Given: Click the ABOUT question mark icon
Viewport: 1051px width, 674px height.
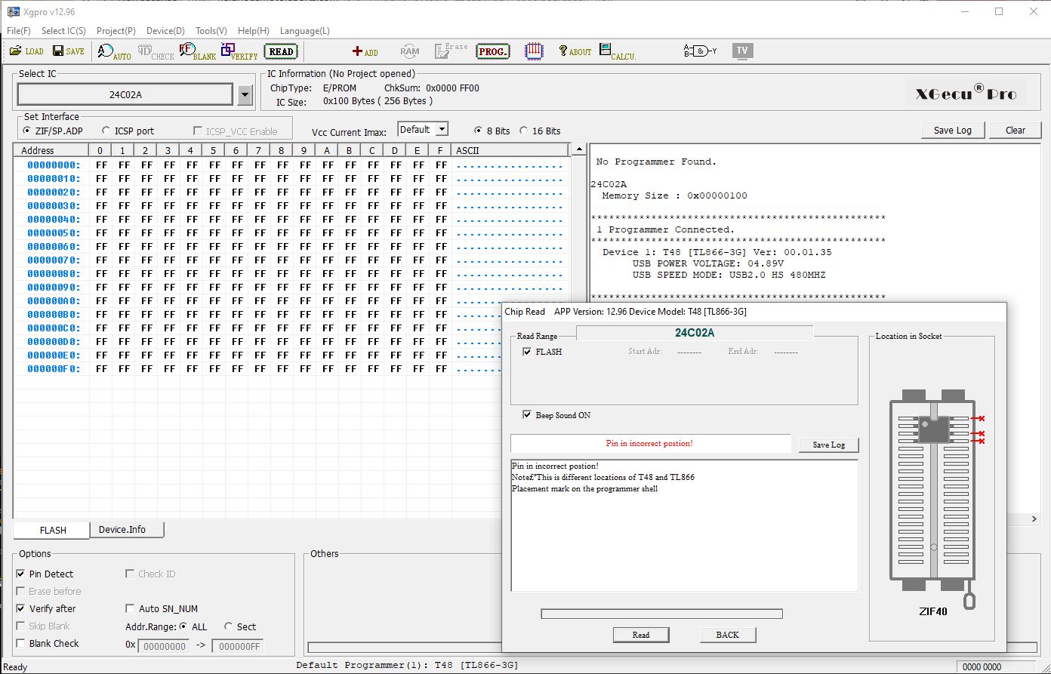Looking at the screenshot, I should [575, 51].
